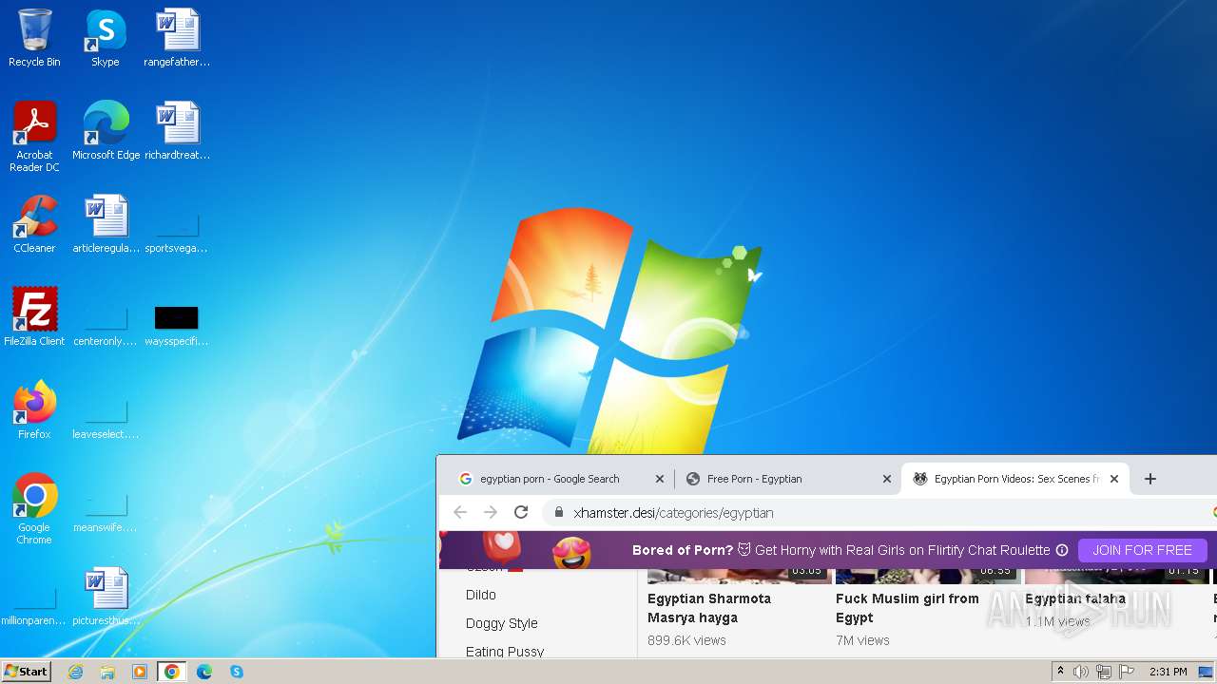The image size is (1217, 684).
Task: View site info via the lock icon
Action: coord(559,512)
